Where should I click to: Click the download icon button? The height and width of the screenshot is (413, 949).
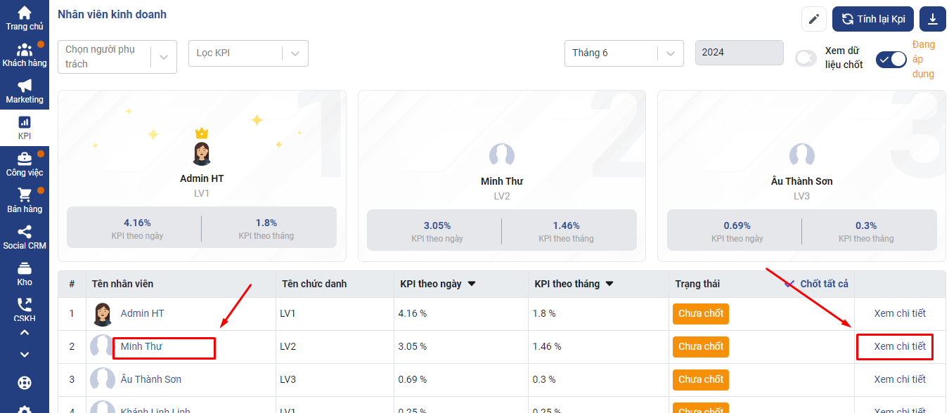click(933, 19)
